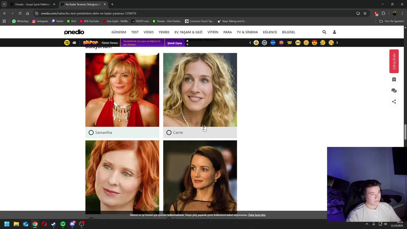Open the Tüm Yer İşaretleri bookmarks folder

(391, 21)
